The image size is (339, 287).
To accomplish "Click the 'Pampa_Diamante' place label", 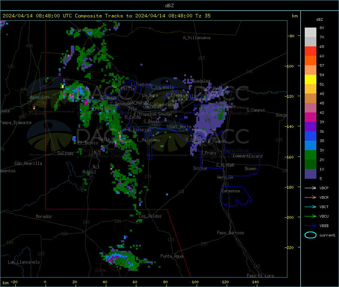I will 16,123.
